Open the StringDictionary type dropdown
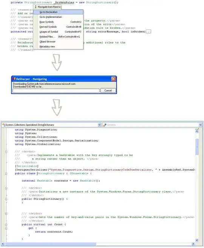Screen dimensions: 204x248 99,125
